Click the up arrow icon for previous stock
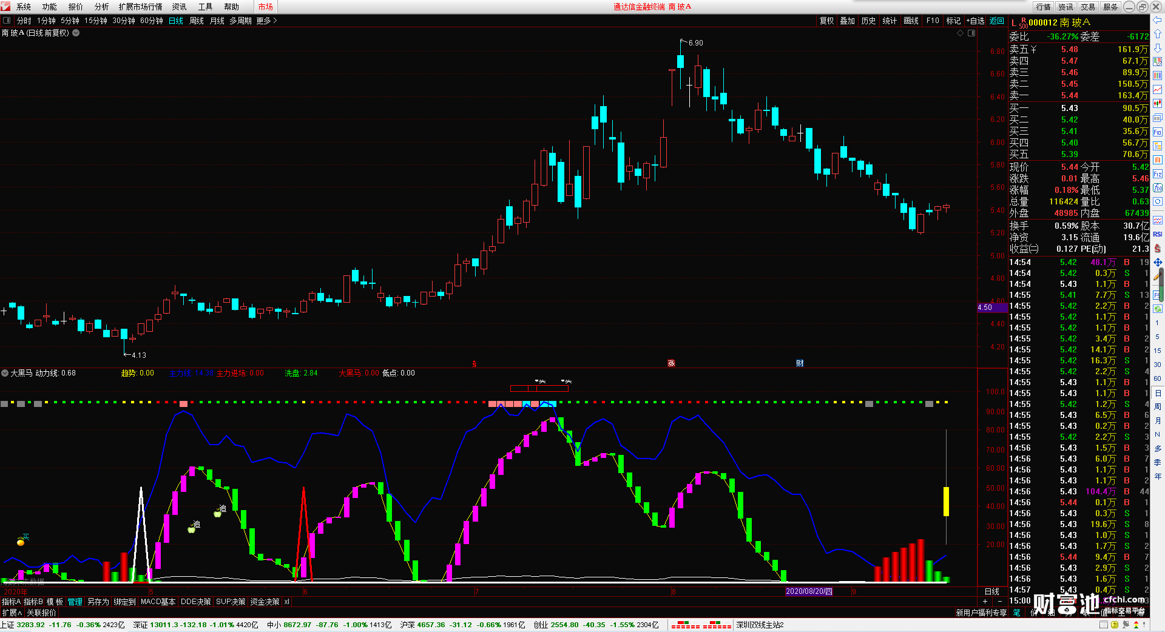Viewport: 1165px width, 632px height. pos(1158,34)
